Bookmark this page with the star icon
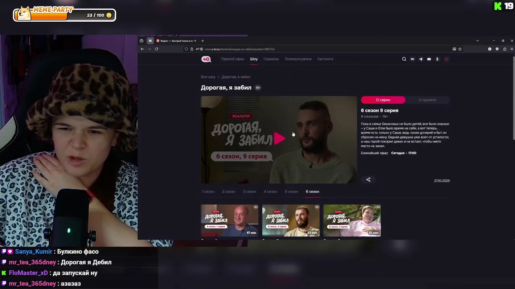Image resolution: width=515 pixels, height=289 pixels. point(460,49)
